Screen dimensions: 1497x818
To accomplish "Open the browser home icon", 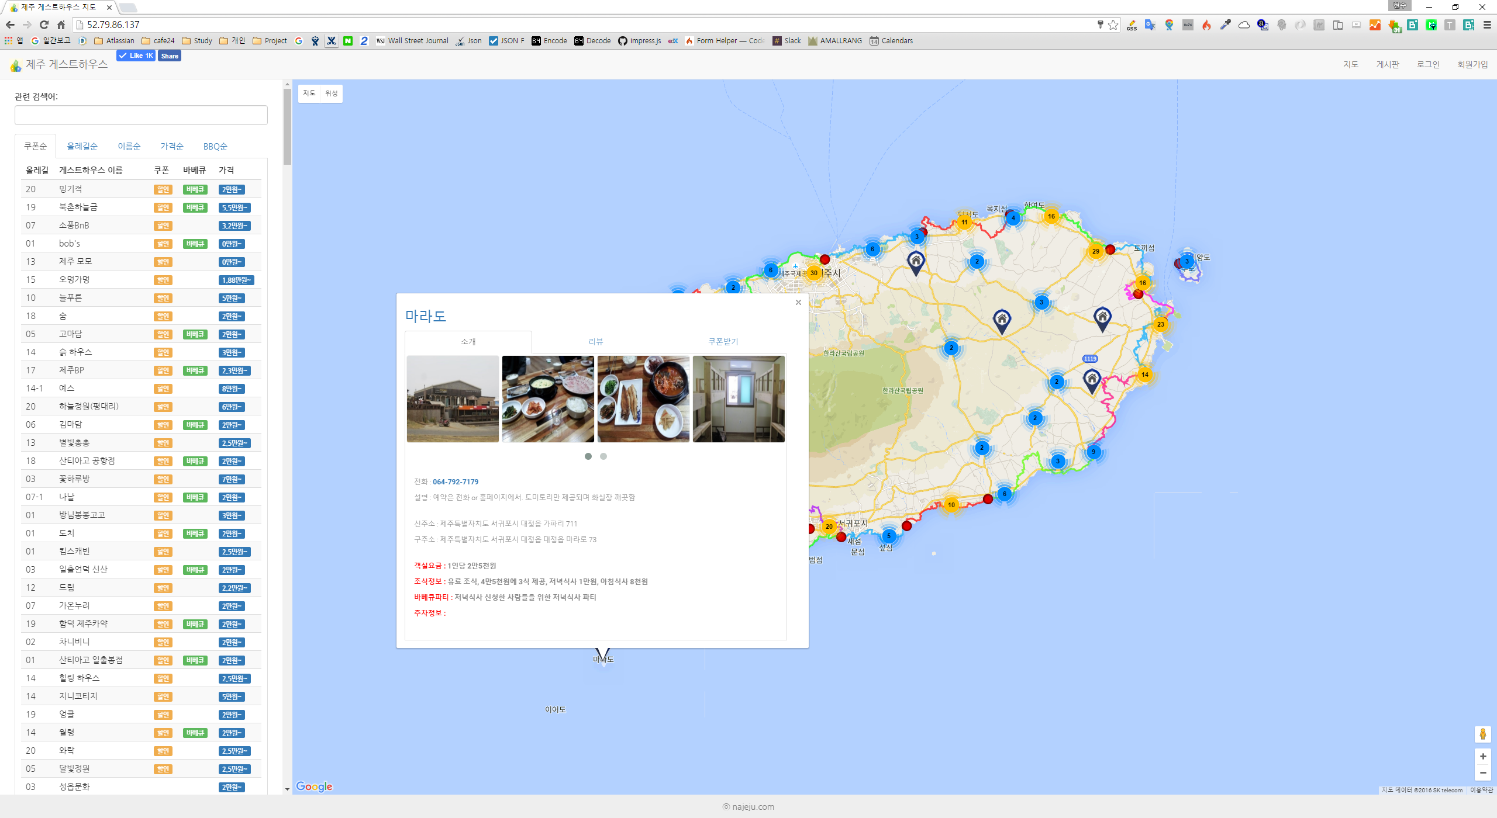I will [61, 25].
